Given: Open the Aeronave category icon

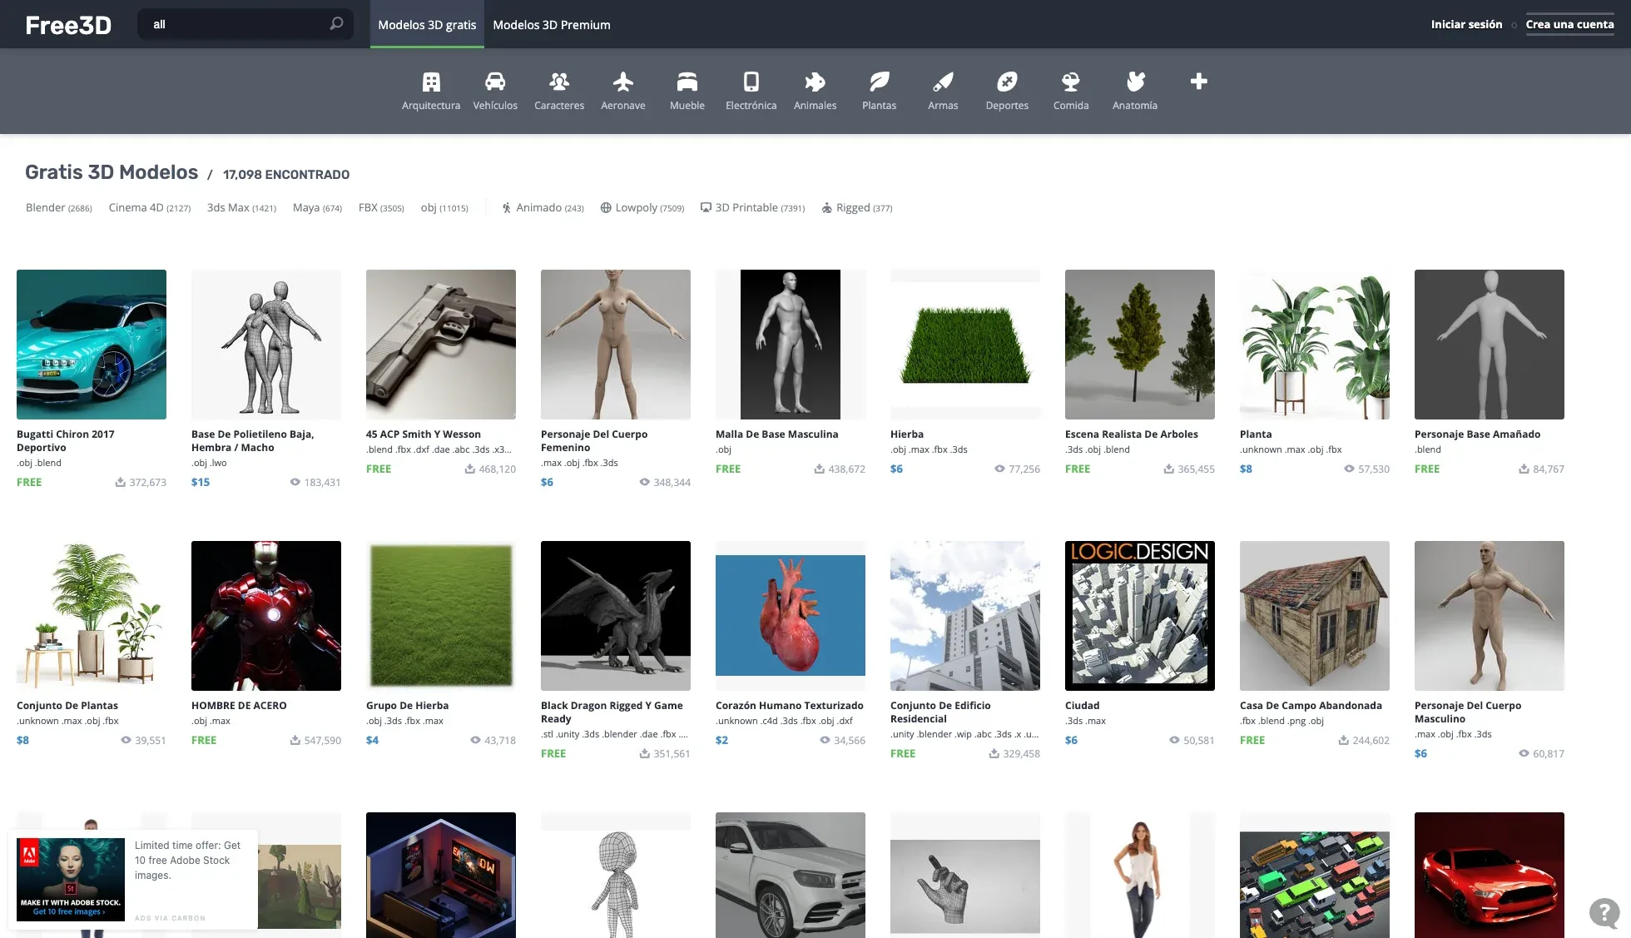Looking at the screenshot, I should pos(623,82).
